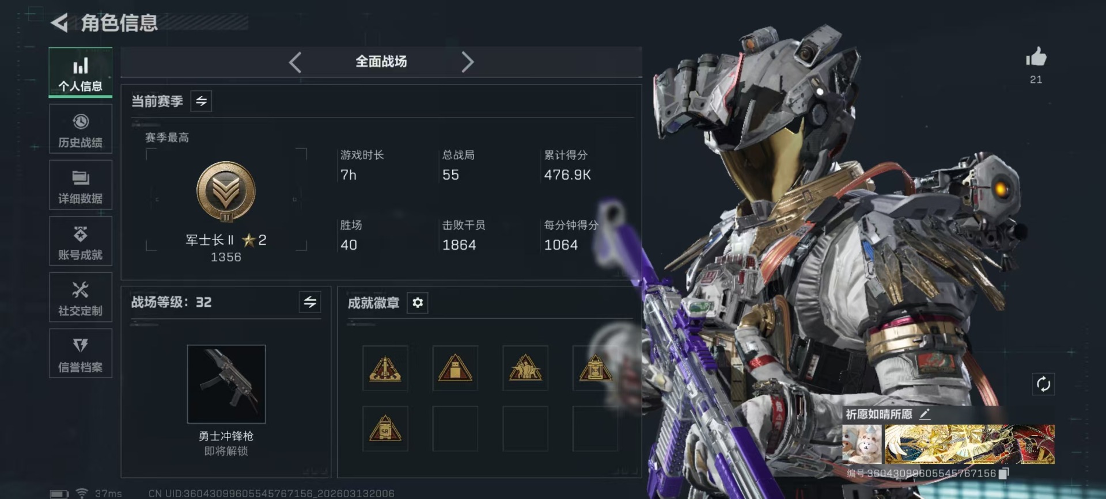This screenshot has width=1106, height=499.
Task: Switch to previous mode with left chevron
Action: (295, 62)
